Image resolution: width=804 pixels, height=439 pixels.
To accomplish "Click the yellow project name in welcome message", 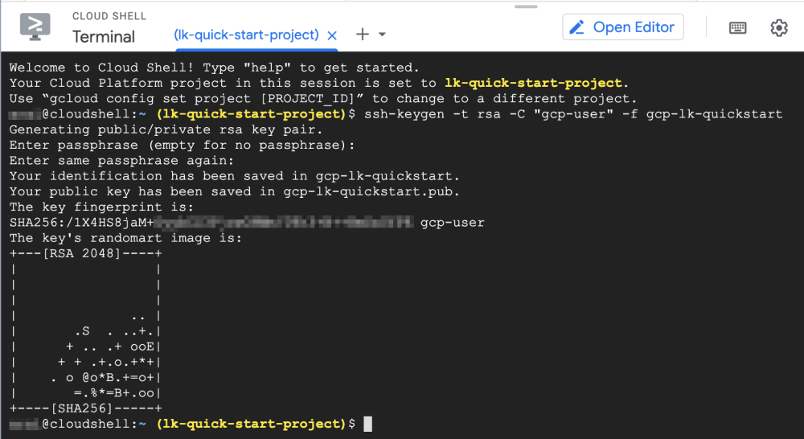I will 533,83.
